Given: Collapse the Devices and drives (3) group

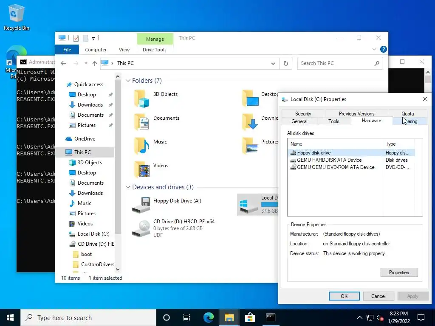Looking at the screenshot, I should (128, 187).
